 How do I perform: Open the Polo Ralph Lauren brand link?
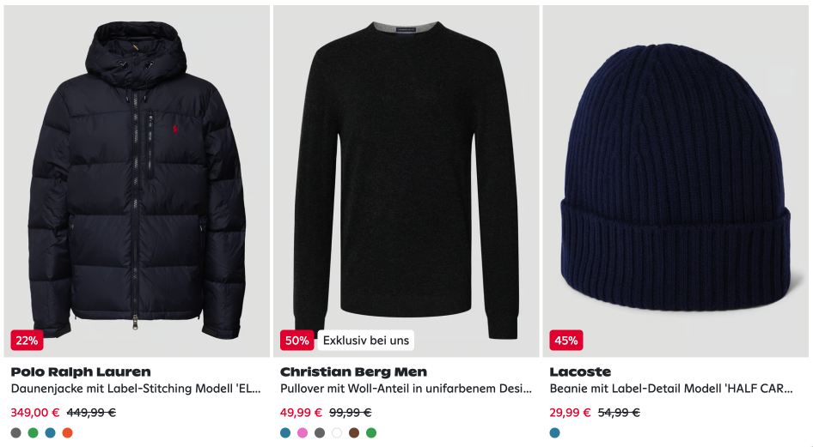click(81, 372)
